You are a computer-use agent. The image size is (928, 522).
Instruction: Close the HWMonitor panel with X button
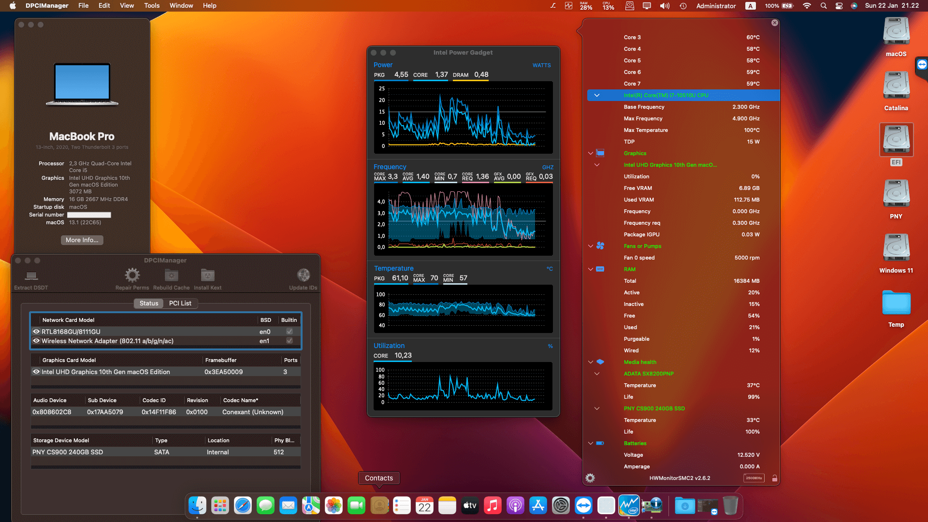click(775, 23)
